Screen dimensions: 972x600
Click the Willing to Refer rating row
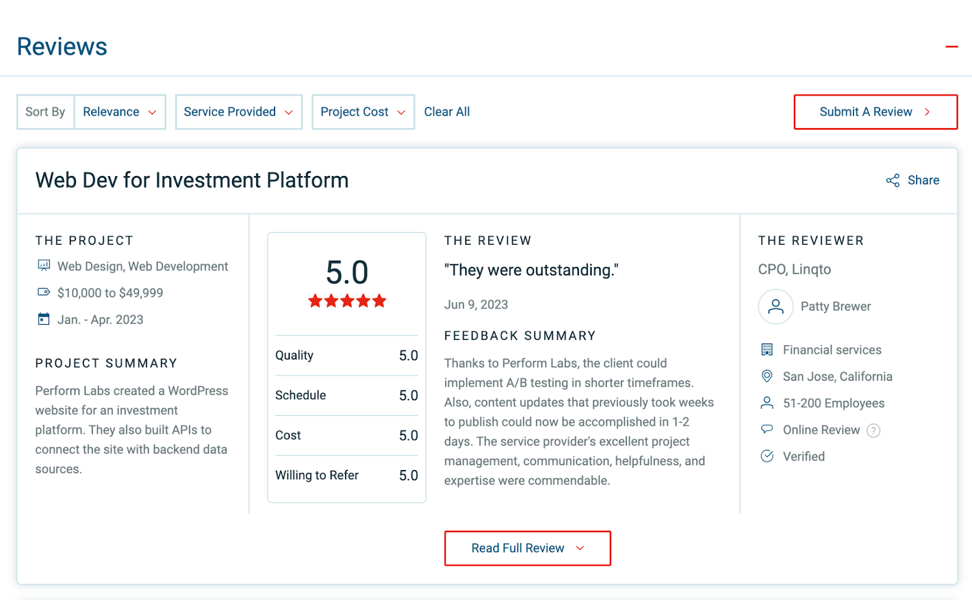click(x=347, y=476)
